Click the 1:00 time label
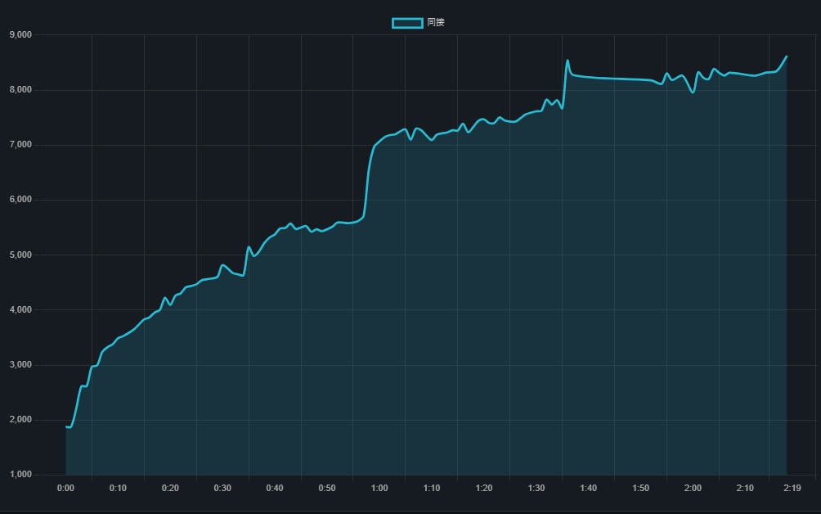 click(x=379, y=489)
